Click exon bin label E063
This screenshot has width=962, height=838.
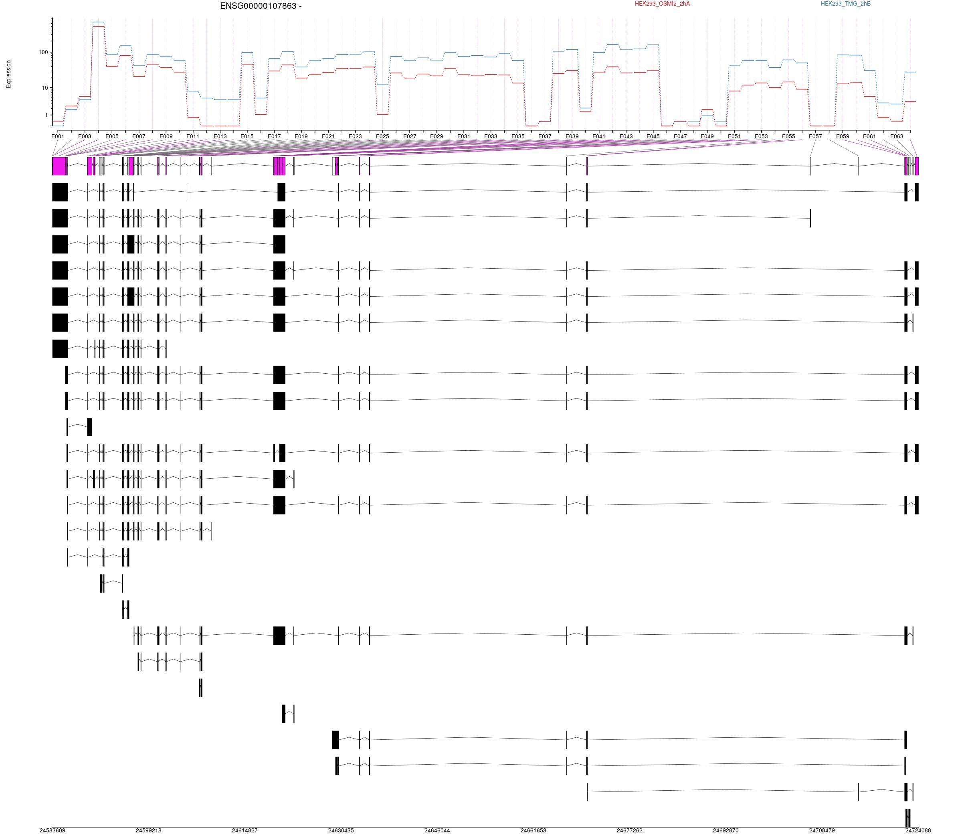point(897,137)
